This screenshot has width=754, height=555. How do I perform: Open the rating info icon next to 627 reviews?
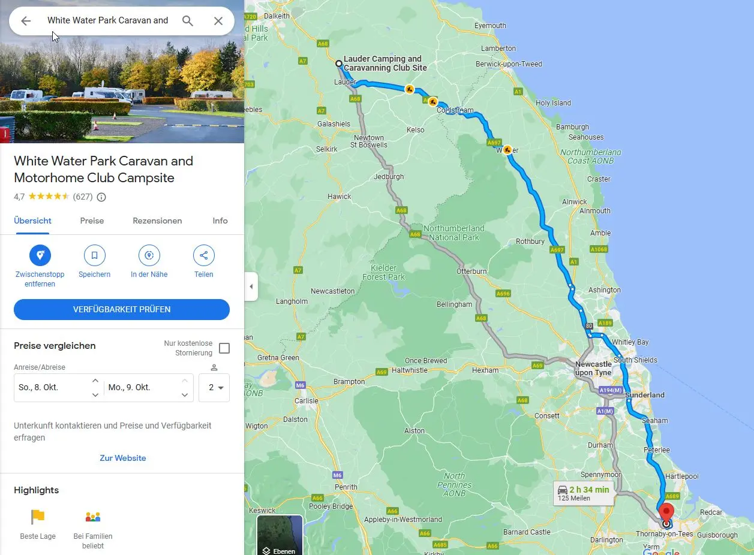101,197
